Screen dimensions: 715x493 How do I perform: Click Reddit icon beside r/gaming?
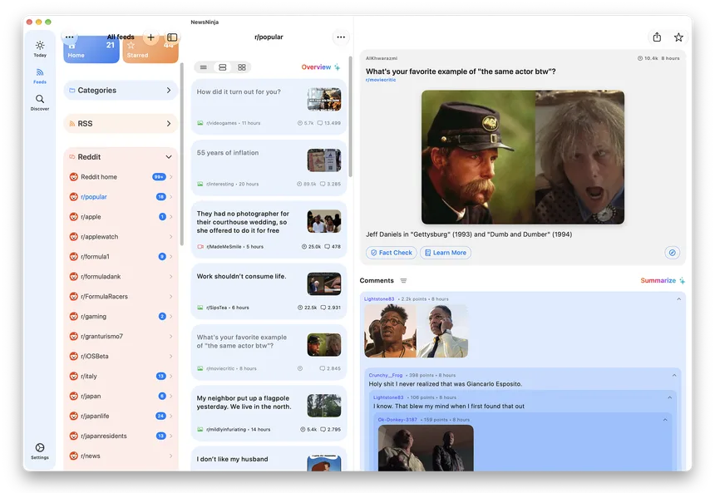pos(73,316)
